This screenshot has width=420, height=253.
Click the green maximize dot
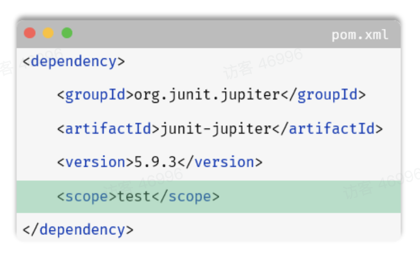pos(67,33)
